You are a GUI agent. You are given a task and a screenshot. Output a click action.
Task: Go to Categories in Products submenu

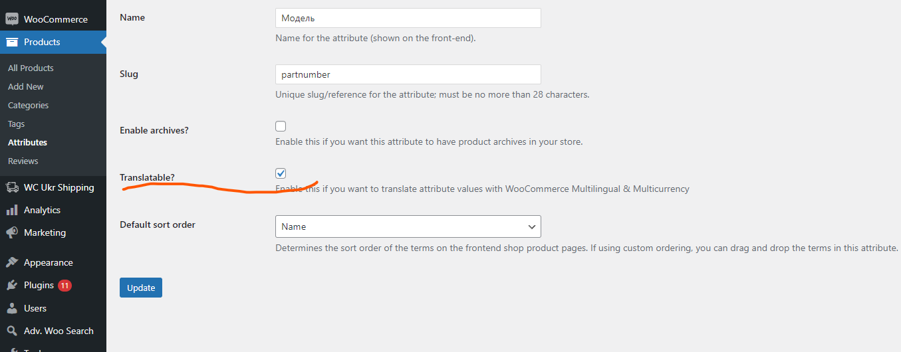(x=28, y=105)
